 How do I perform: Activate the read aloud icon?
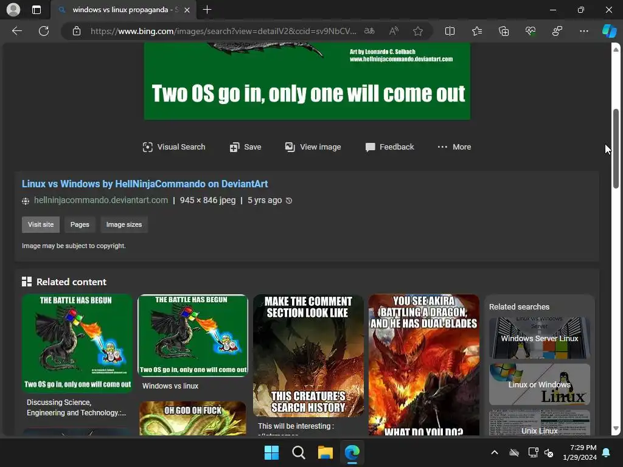point(394,31)
